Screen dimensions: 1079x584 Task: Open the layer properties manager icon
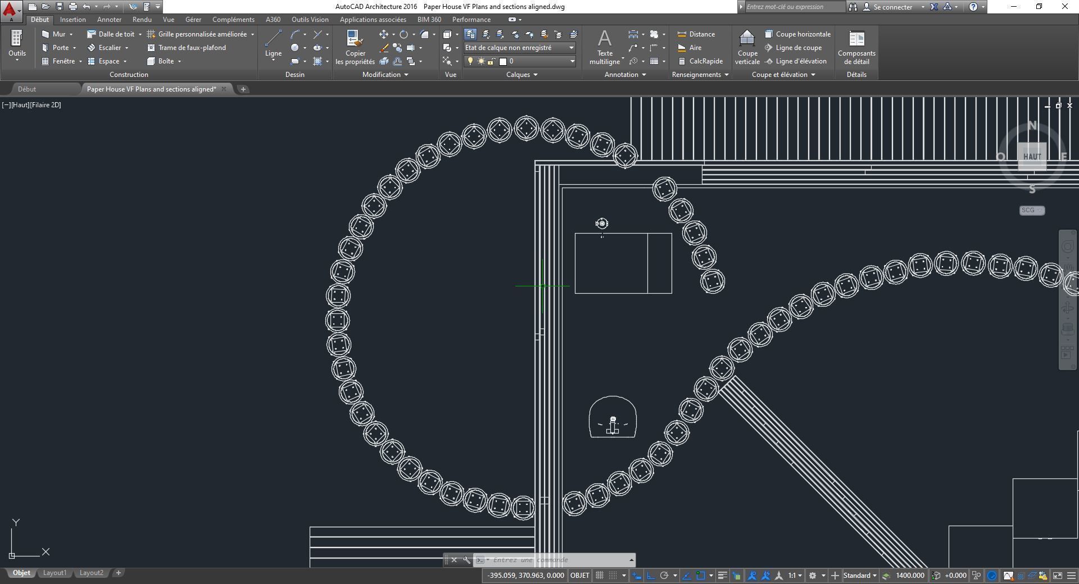470,34
